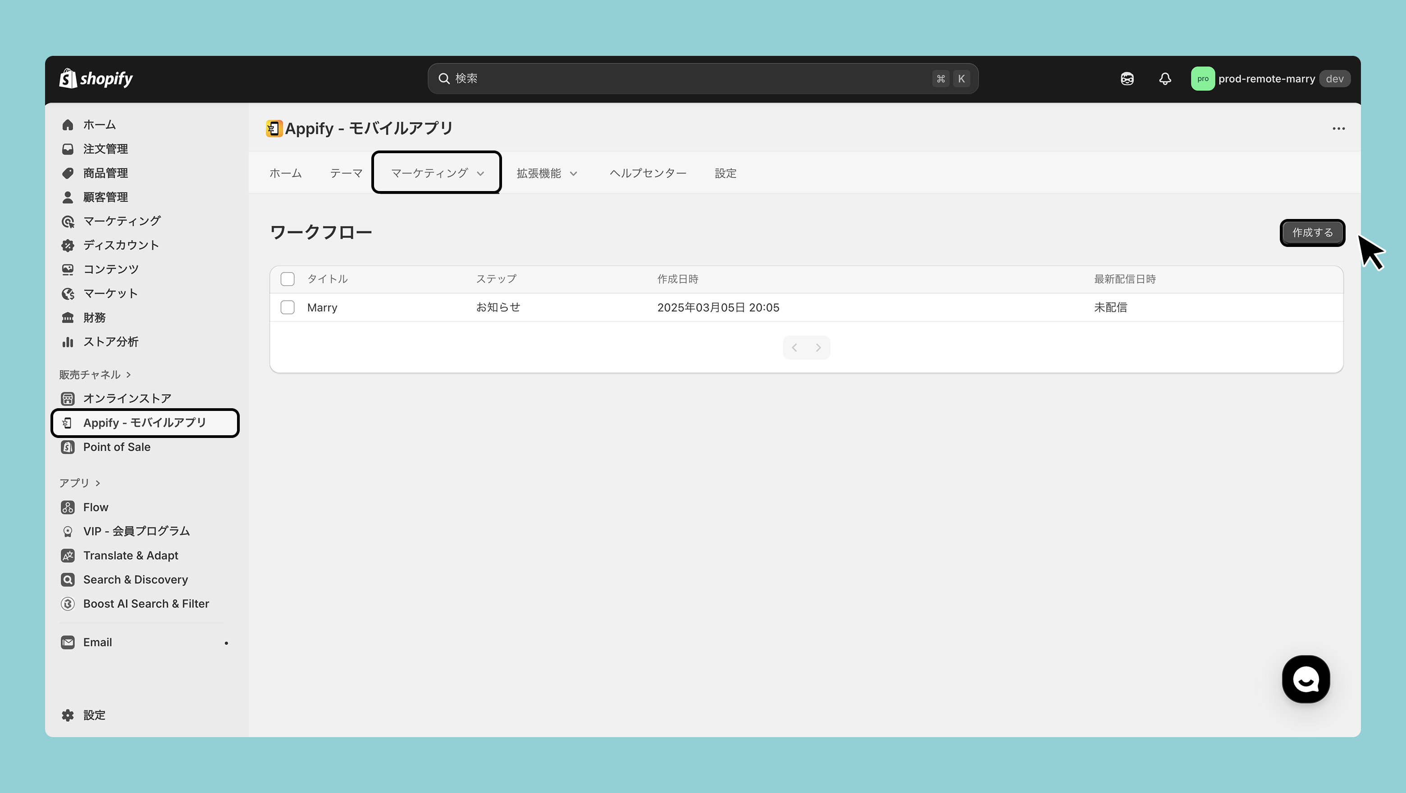Open the chat support bubble icon

point(1306,679)
